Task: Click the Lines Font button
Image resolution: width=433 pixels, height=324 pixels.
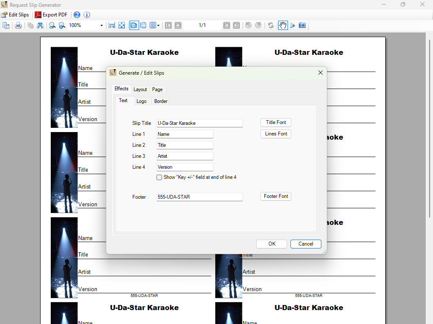Action: [x=276, y=134]
